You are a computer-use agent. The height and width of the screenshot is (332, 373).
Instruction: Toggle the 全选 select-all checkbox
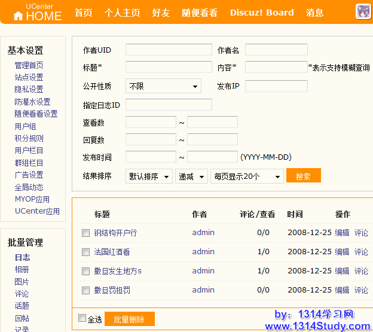(x=82, y=318)
